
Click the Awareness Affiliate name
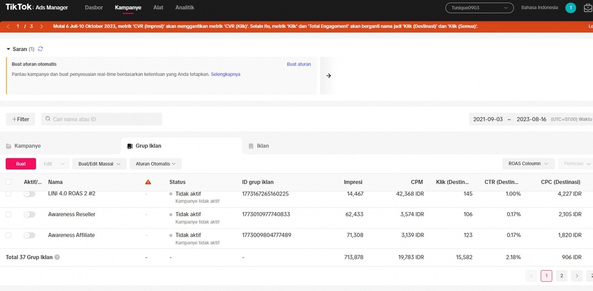pos(71,235)
